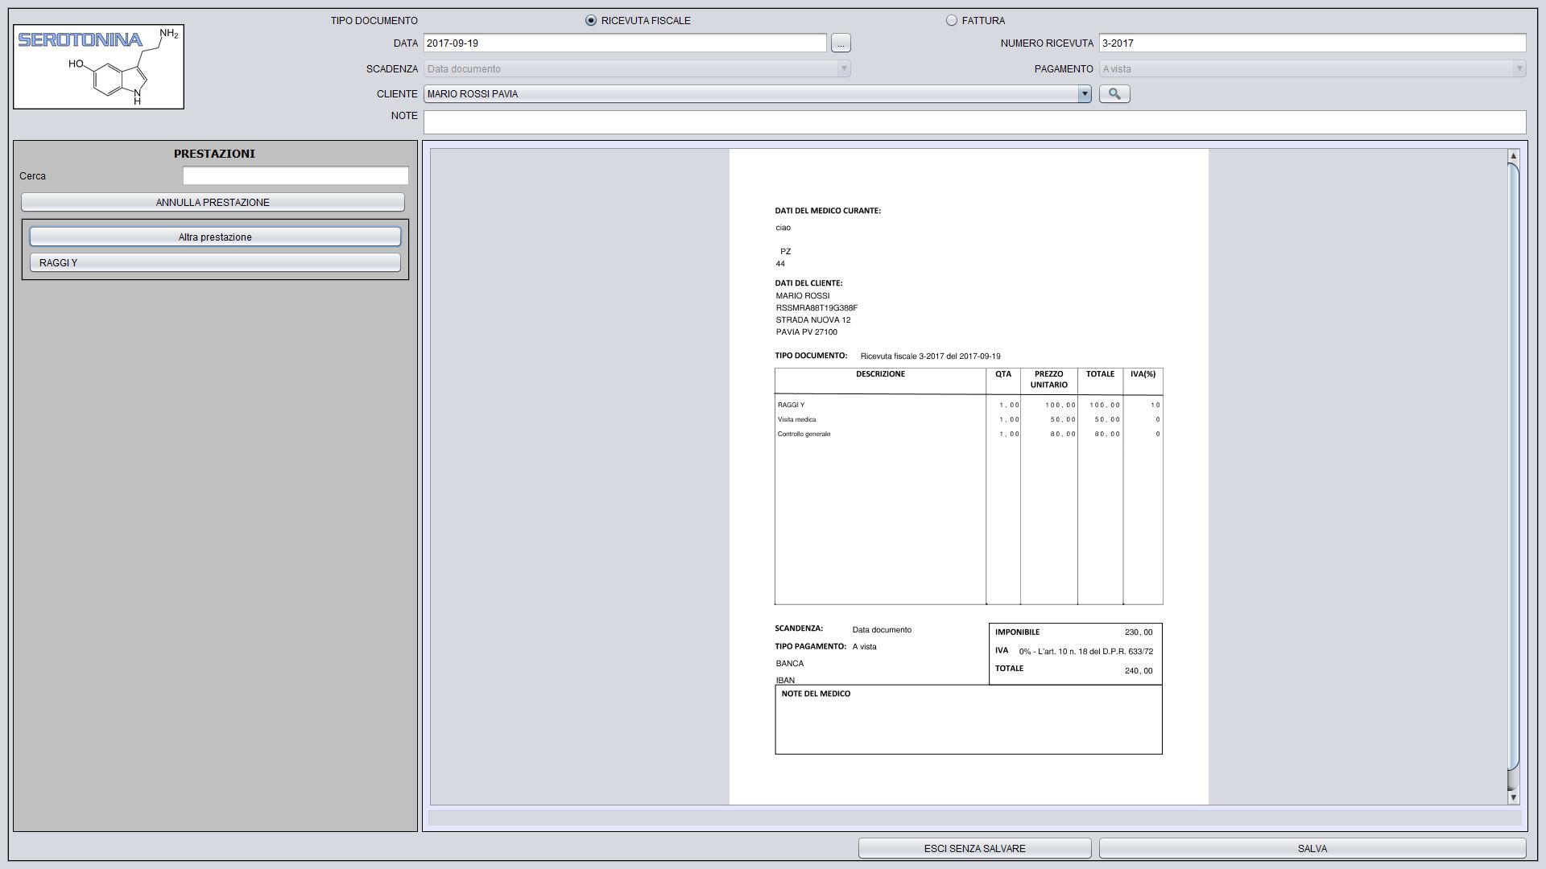Expand the Cliente dropdown arrow
1546x869 pixels.
click(x=1084, y=94)
